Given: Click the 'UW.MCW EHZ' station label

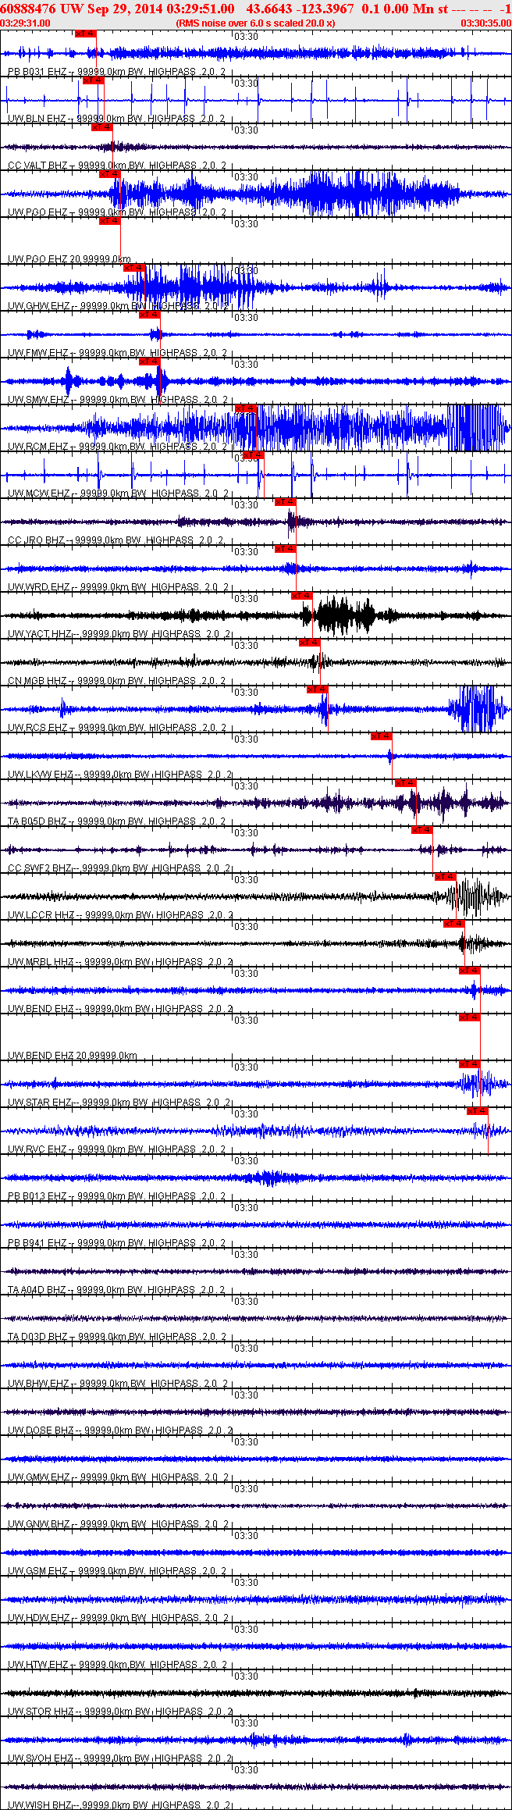Looking at the screenshot, I should (x=39, y=493).
